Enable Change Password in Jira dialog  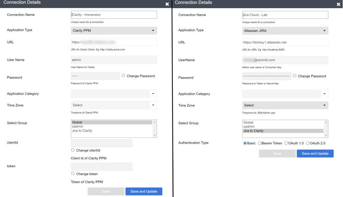tap(295, 76)
